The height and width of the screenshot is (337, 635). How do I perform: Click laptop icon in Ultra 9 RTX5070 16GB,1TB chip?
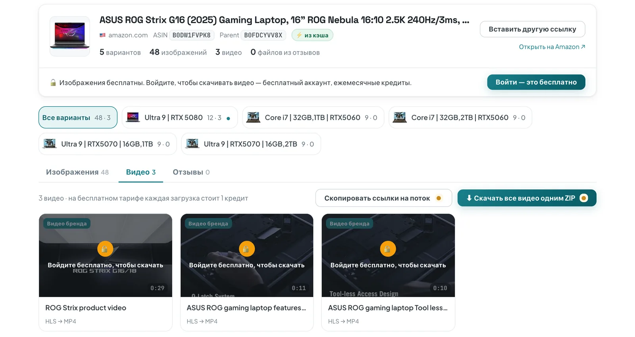(50, 144)
